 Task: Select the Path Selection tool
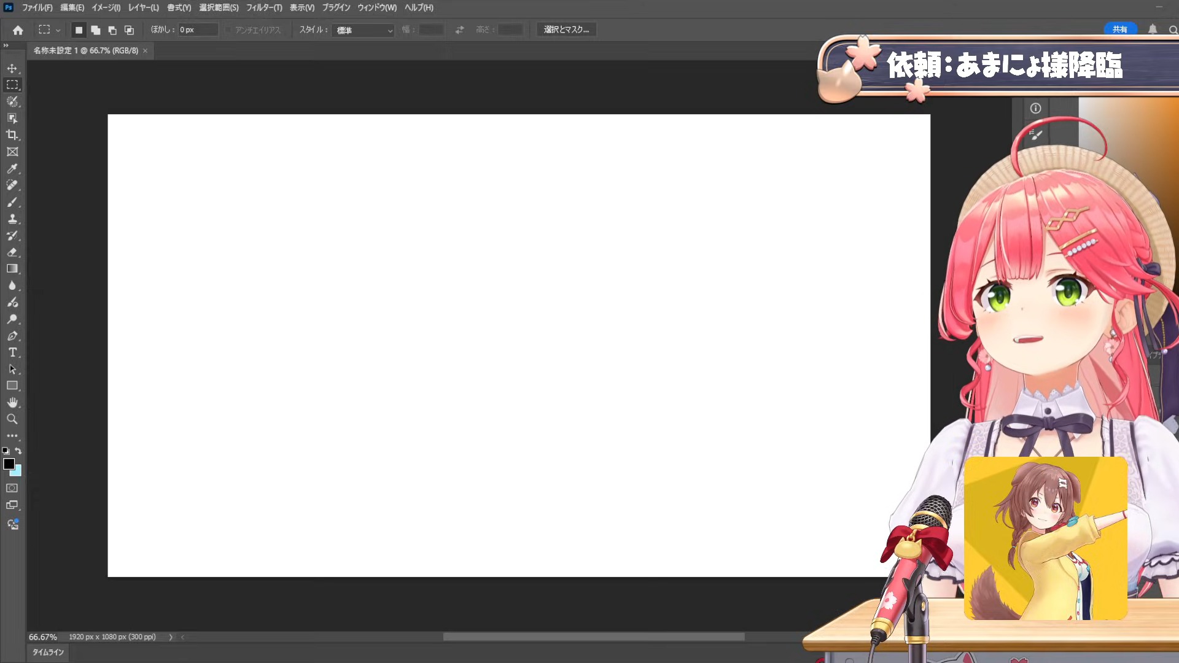[x=12, y=369]
